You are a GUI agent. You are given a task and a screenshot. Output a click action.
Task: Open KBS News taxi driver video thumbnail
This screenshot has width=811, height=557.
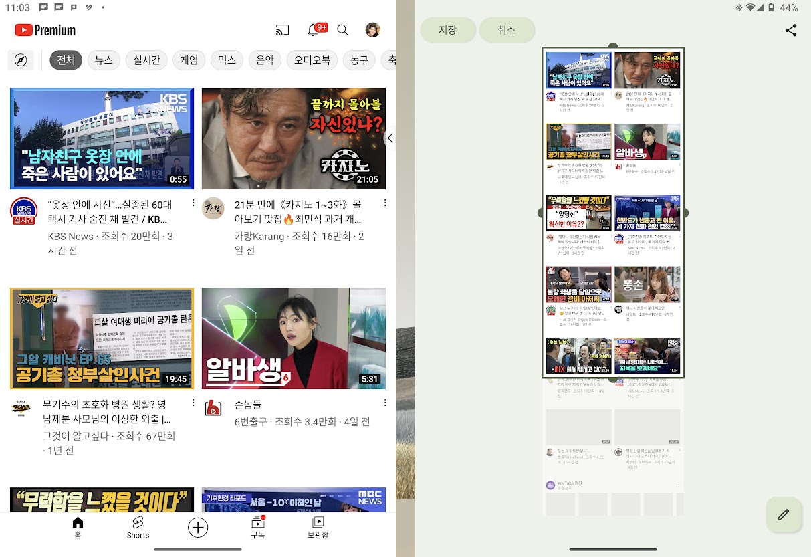tap(102, 138)
